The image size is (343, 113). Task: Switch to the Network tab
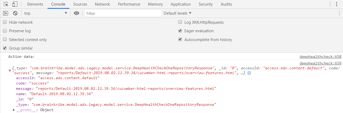(102, 4)
